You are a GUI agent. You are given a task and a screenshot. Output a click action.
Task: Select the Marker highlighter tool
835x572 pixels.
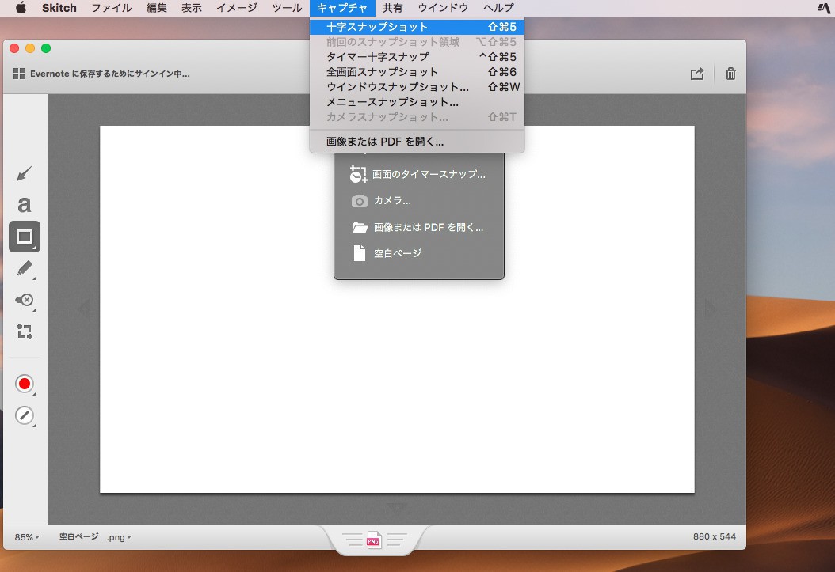25,269
